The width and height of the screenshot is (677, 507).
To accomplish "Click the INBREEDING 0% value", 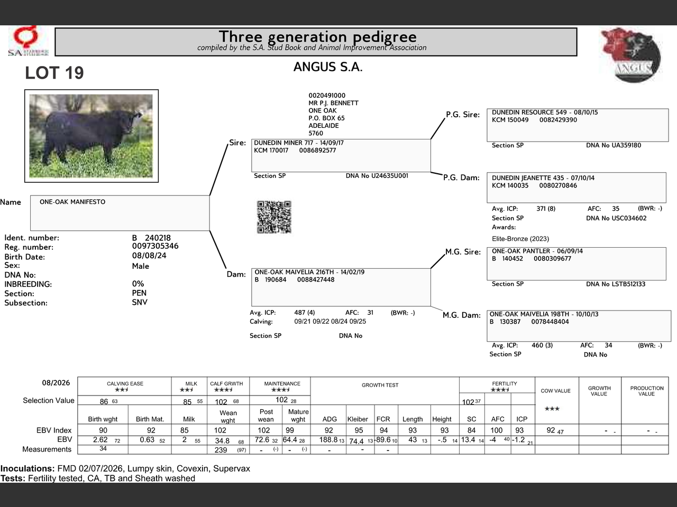I will pyautogui.click(x=138, y=284).
